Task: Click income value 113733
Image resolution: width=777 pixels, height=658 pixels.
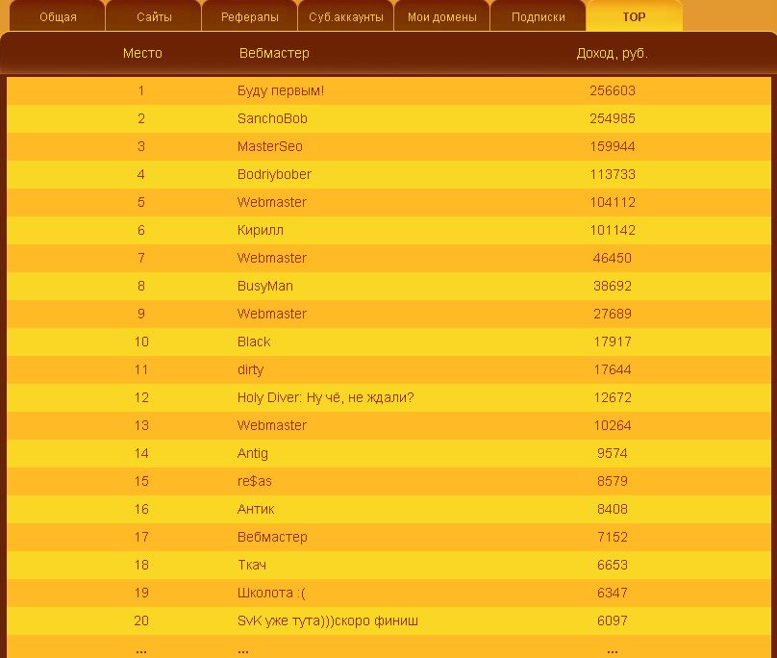Action: [x=612, y=174]
